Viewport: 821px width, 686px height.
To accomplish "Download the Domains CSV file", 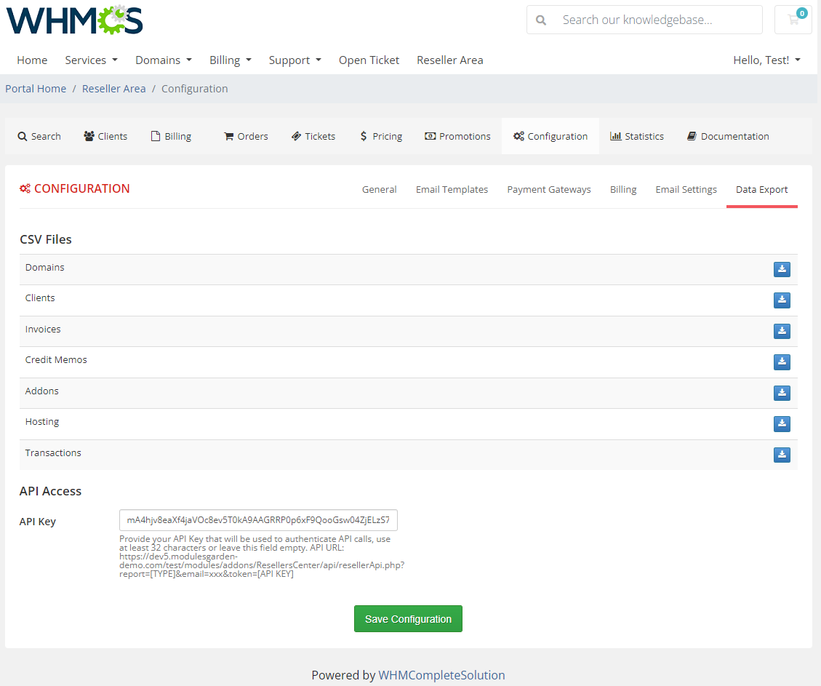I will pos(782,269).
